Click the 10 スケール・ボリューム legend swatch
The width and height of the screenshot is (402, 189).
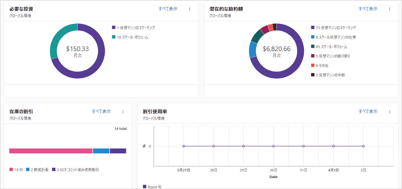[113, 37]
